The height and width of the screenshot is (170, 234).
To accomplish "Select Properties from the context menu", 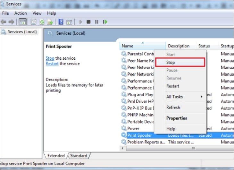I will 176,118.
